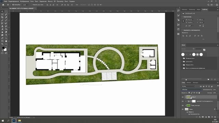Screen dimensions: 219x123
Task: Select the Blur drop tool
Action: tap(2, 32)
